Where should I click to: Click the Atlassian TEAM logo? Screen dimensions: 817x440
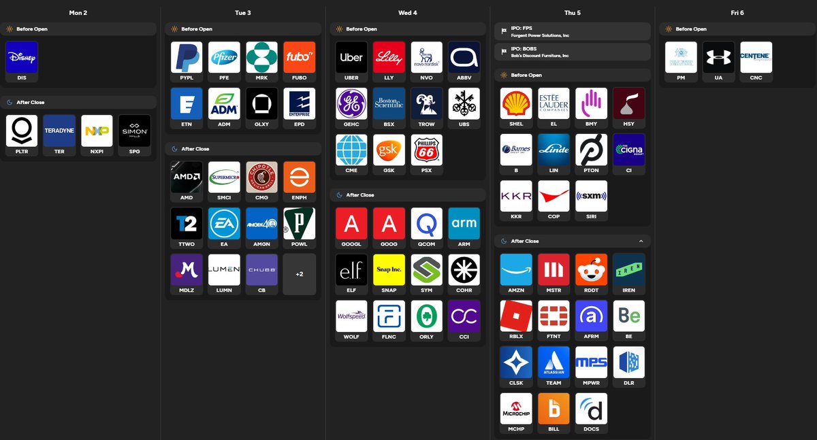[554, 362]
